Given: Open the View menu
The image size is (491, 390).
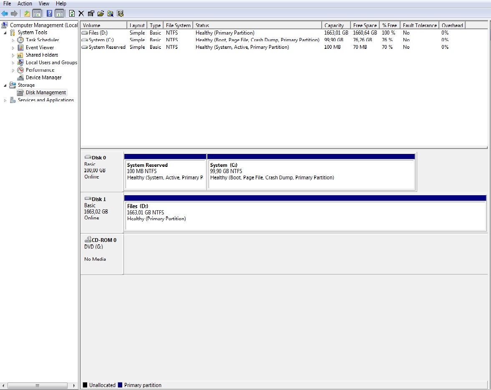Looking at the screenshot, I should (44, 3).
